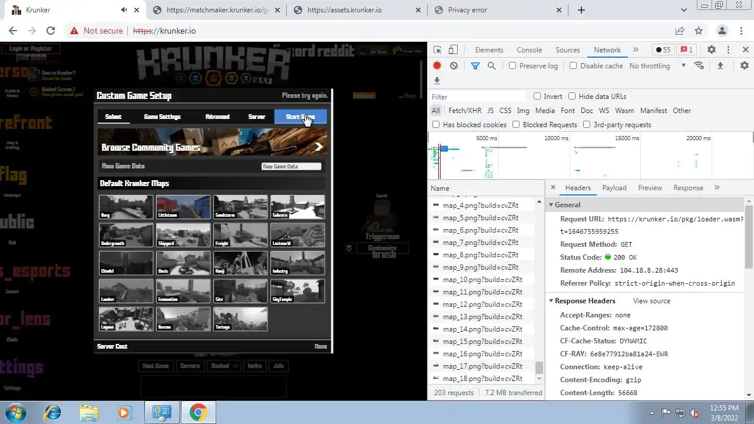Close the request details pane
Image resolution: width=754 pixels, height=424 pixels.
coord(553,188)
